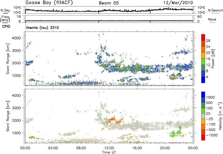Click the "-25" label on Velocity colorbar
This screenshot has width=223, height=154.
tap(210, 119)
